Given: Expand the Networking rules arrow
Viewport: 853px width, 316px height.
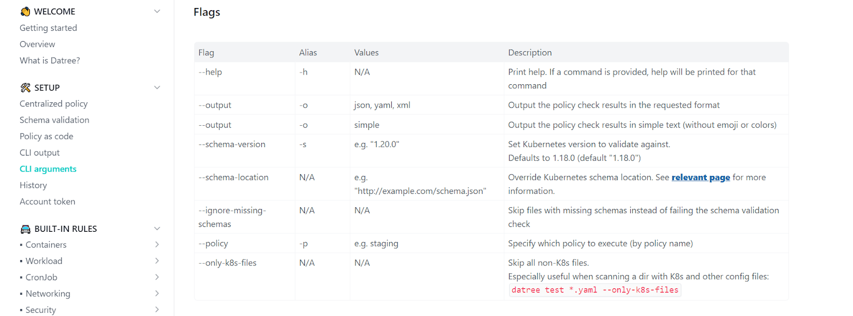Looking at the screenshot, I should tap(157, 294).
